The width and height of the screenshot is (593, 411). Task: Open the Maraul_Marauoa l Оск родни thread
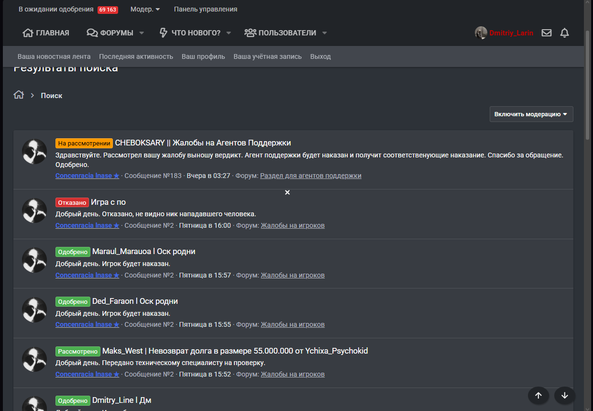pyautogui.click(x=143, y=251)
